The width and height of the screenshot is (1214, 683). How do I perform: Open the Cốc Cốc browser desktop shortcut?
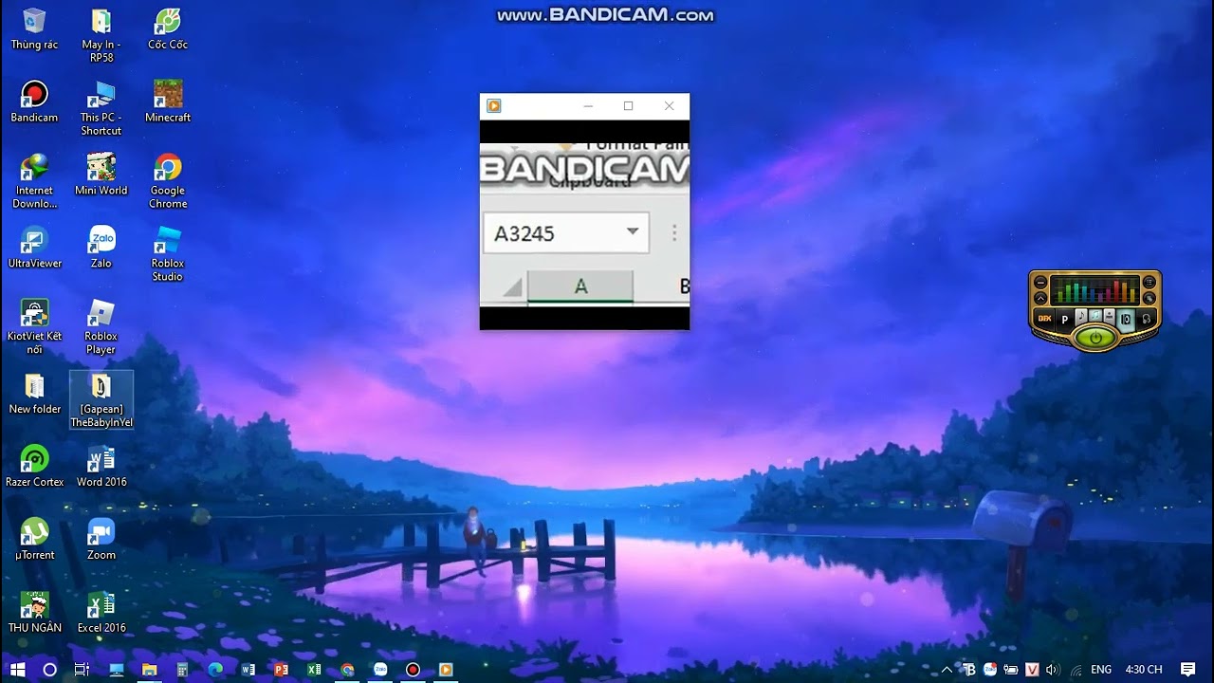click(x=167, y=28)
